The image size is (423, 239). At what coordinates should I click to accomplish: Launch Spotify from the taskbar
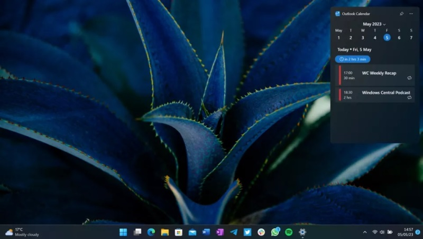point(289,232)
